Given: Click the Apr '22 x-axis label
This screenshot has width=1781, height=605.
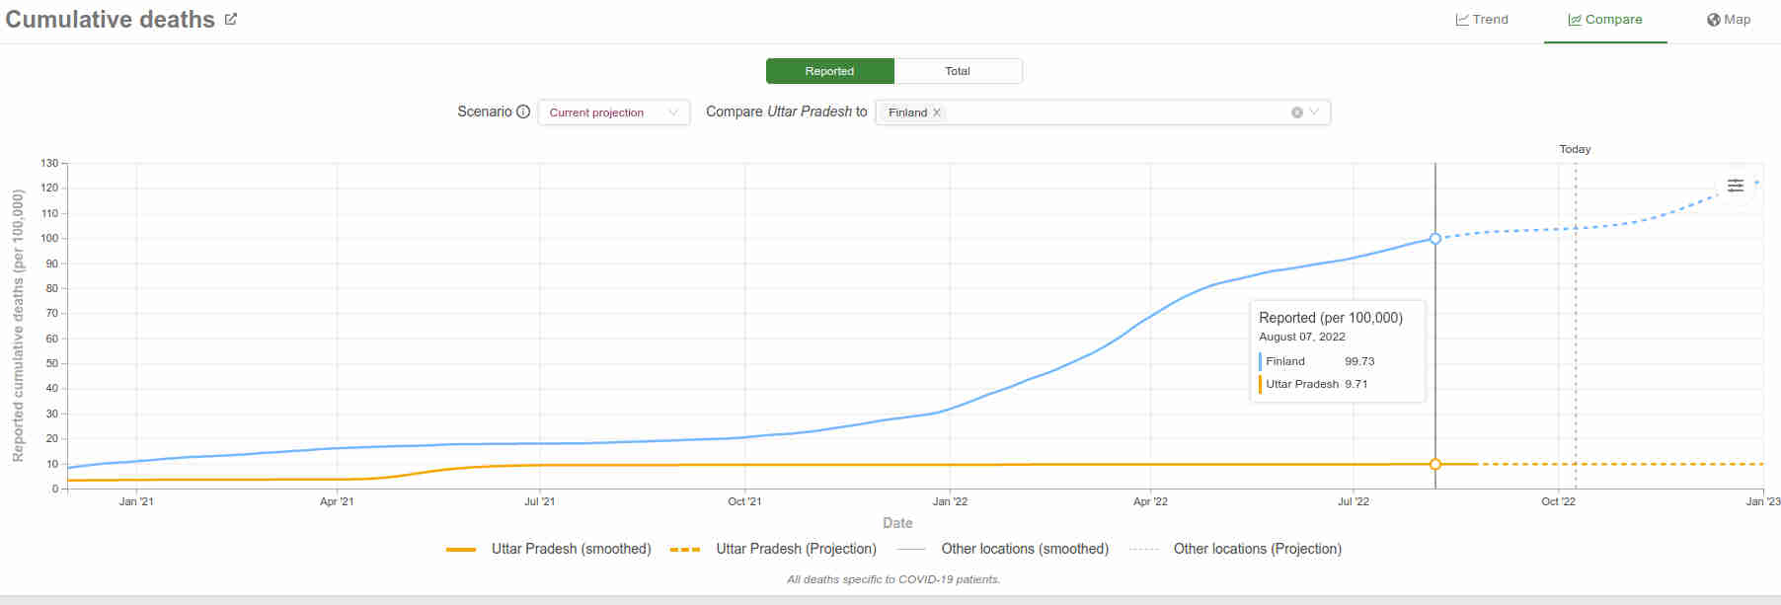Looking at the screenshot, I should (1150, 501).
